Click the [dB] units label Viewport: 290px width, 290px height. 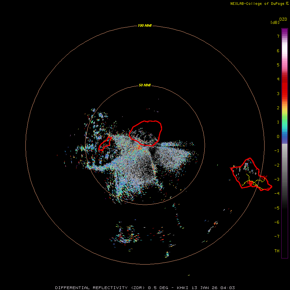coord(275,23)
